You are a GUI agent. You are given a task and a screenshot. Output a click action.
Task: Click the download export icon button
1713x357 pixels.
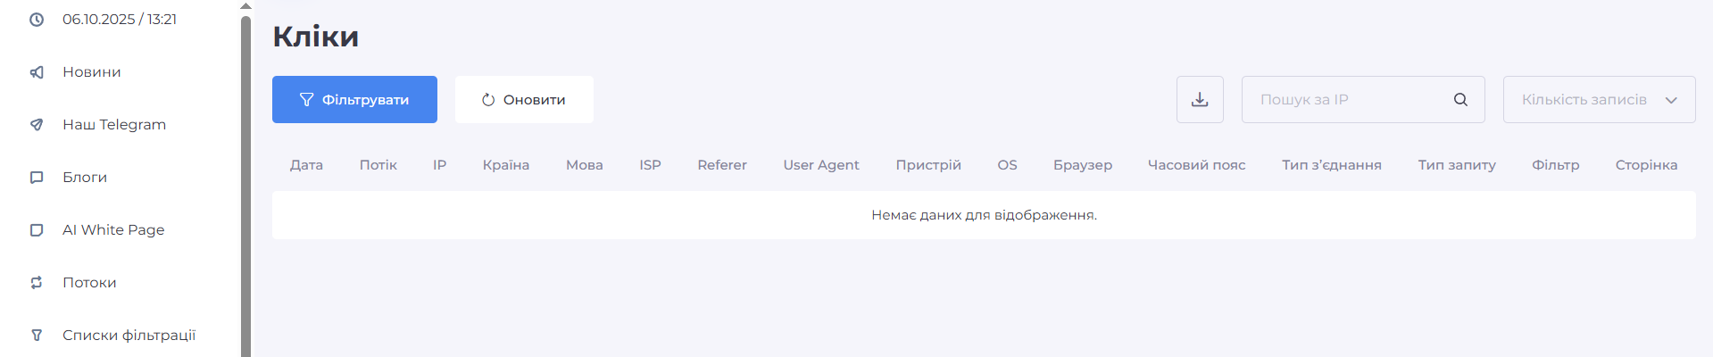click(x=1200, y=100)
